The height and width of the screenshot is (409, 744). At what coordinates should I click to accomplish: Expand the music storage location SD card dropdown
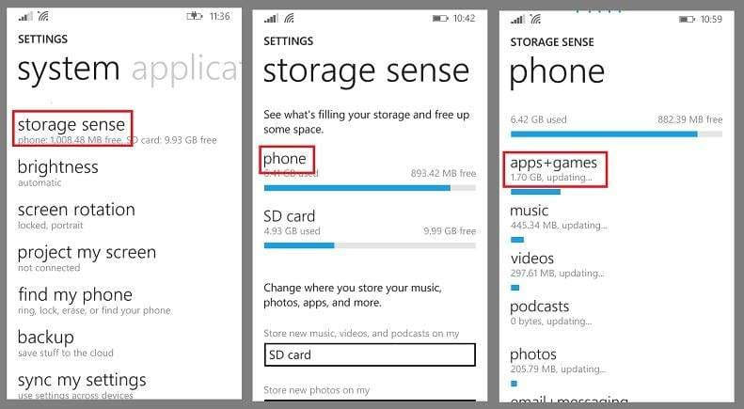369,354
